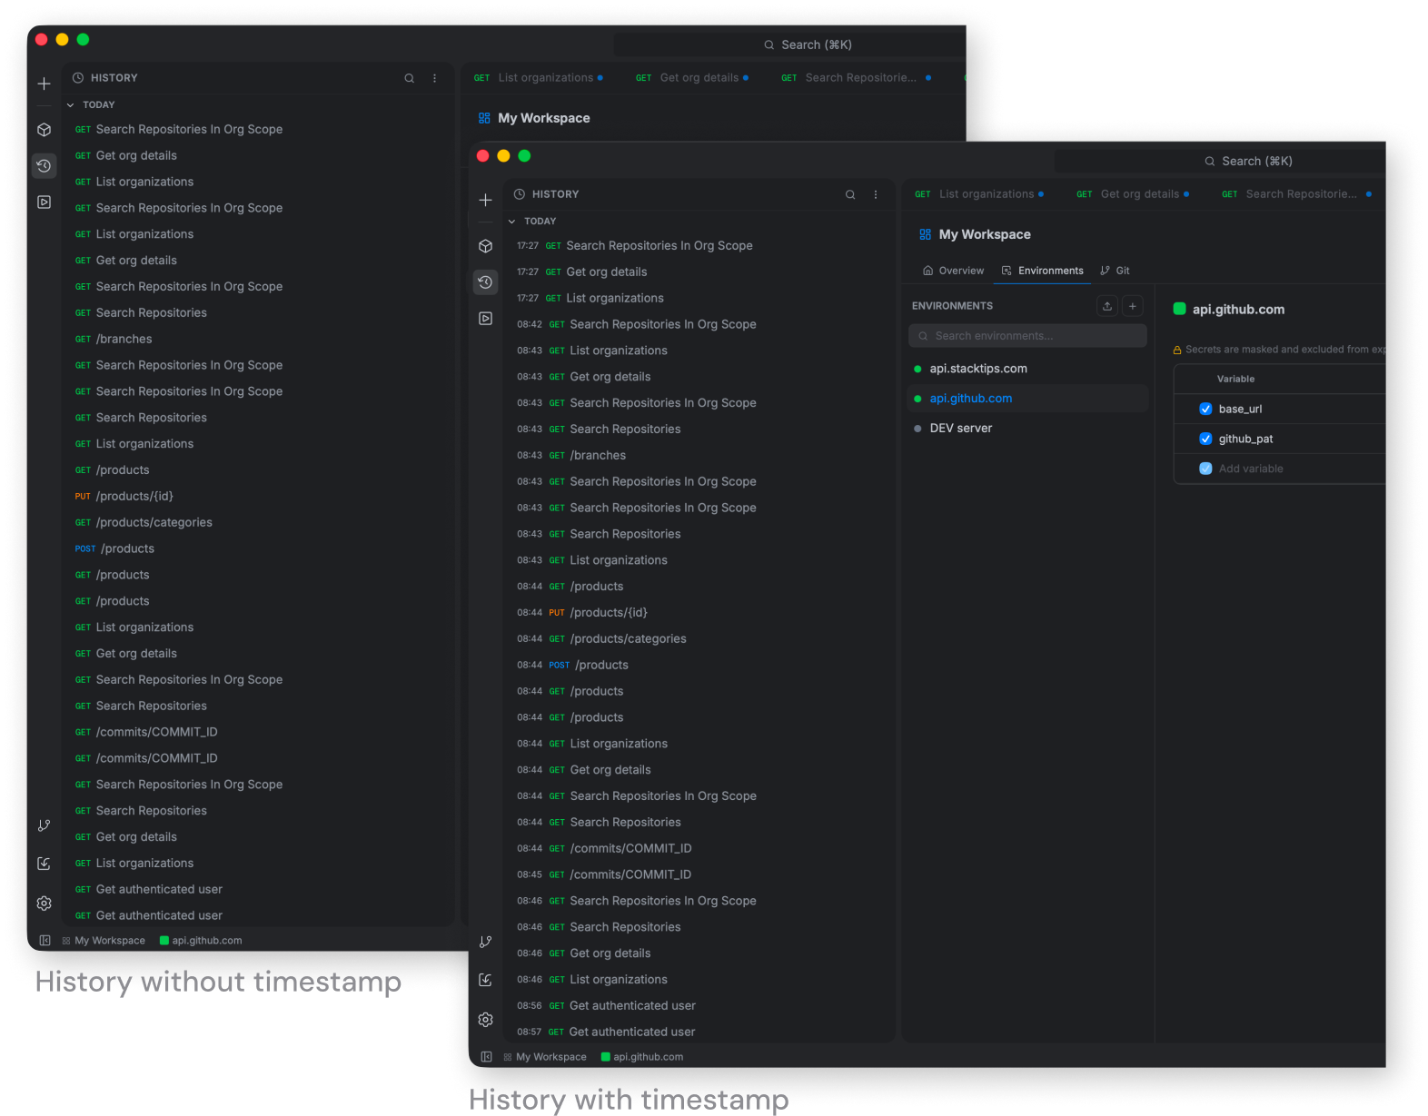Open settings gear in back window sidebar
The width and height of the screenshot is (1428, 1116).
[44, 904]
